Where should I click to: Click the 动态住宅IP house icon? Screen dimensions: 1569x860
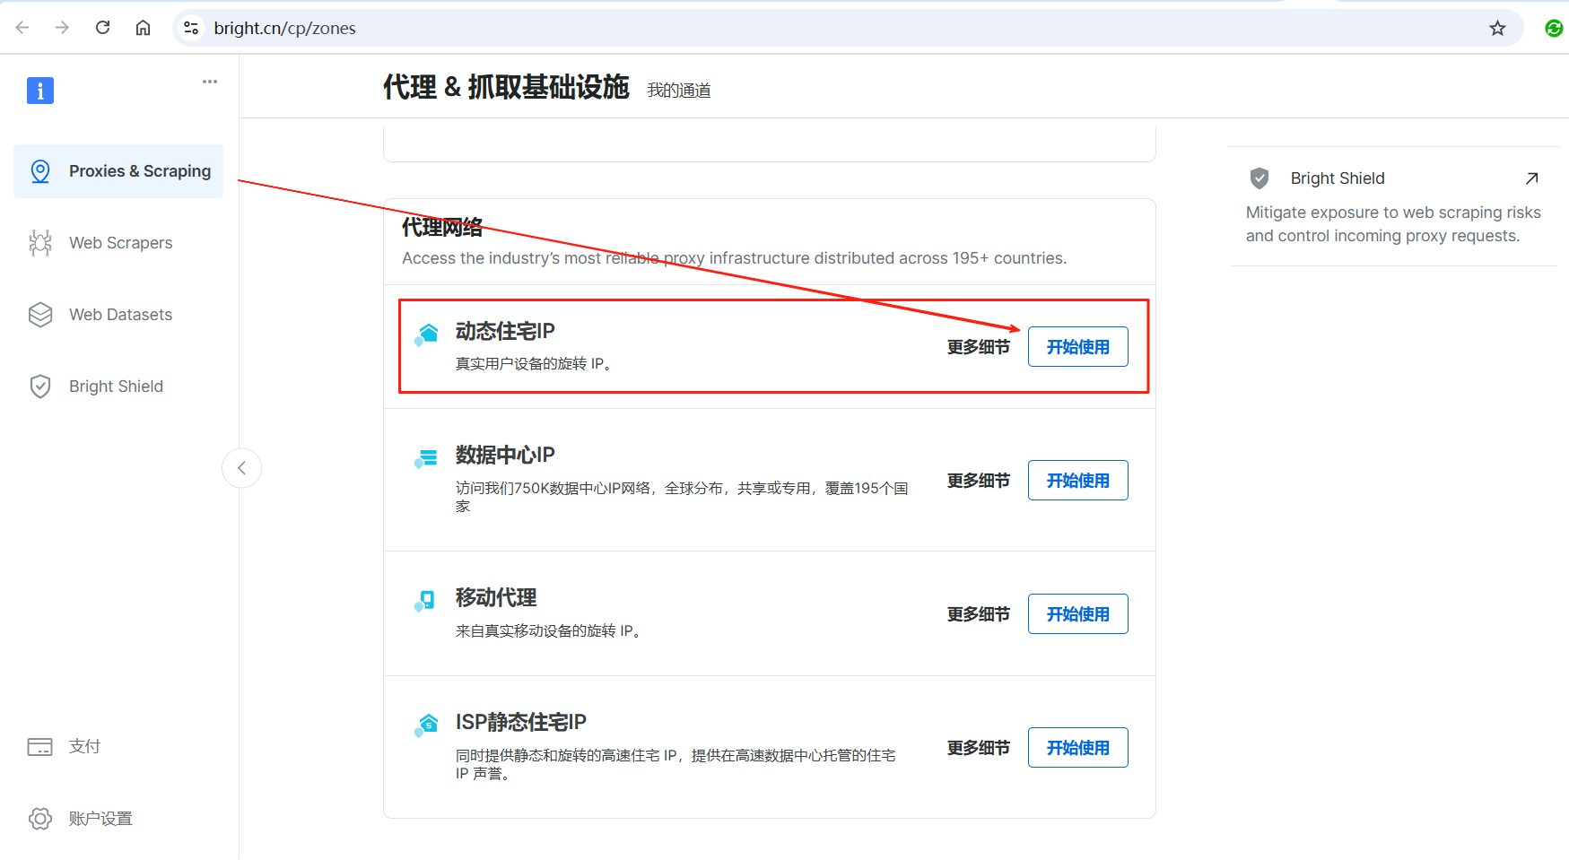click(x=427, y=334)
